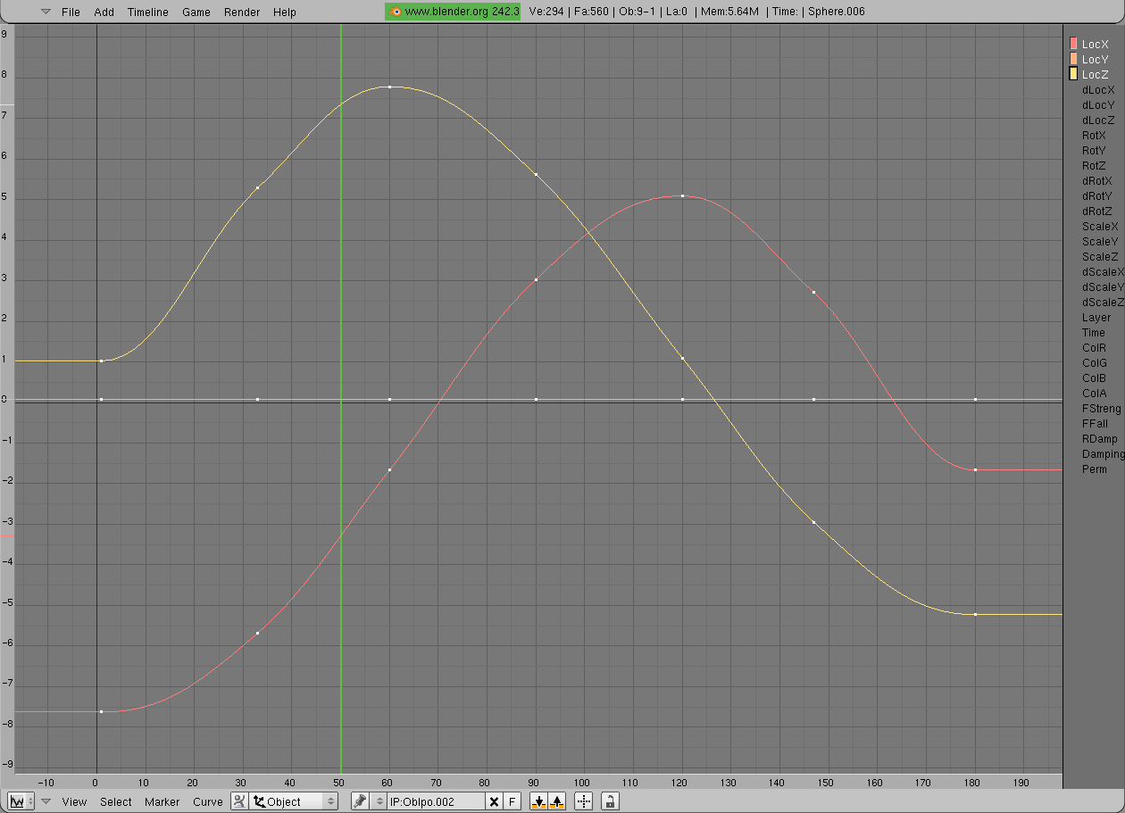
Task: Select the LocZ channel name
Action: [x=1095, y=74]
